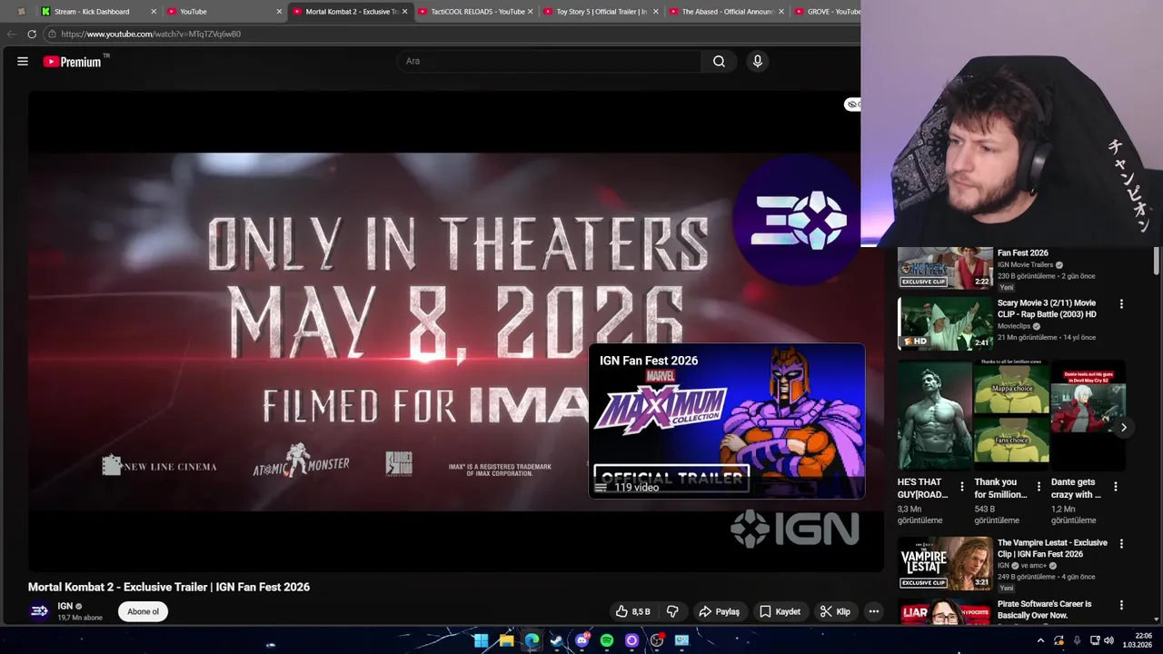Image resolution: width=1163 pixels, height=654 pixels.
Task: Open options for HE'S THAT GUY short
Action: pyautogui.click(x=962, y=487)
